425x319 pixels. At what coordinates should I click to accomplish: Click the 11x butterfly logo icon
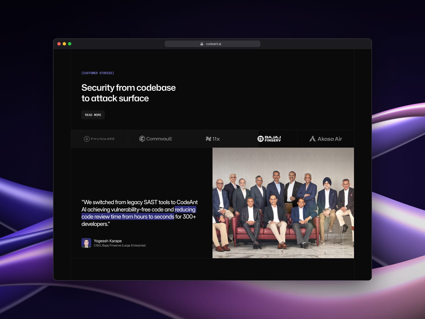coord(209,139)
